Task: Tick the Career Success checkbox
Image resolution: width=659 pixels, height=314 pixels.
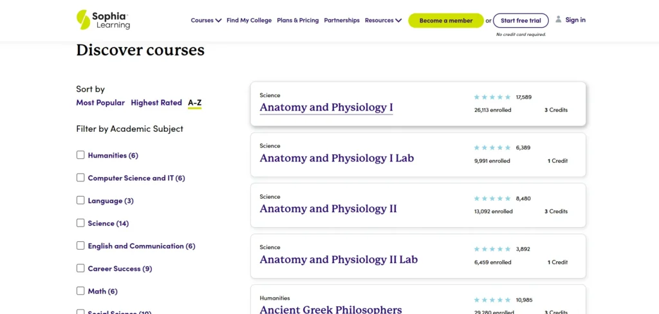Action: click(80, 268)
